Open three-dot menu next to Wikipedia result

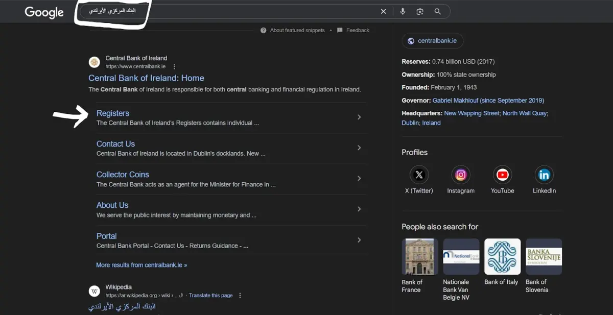point(240,295)
